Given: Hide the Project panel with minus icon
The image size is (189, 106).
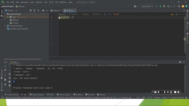Looking at the screenshot, I should [x=47, y=11].
